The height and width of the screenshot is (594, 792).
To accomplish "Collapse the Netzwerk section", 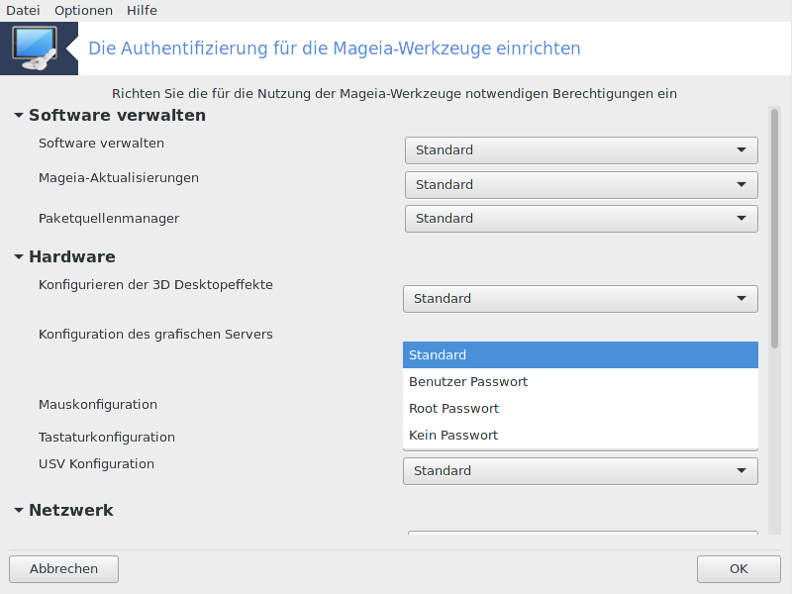I will pos(19,511).
